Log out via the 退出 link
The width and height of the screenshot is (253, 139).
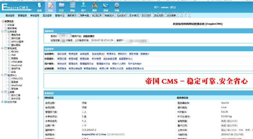point(173,7)
